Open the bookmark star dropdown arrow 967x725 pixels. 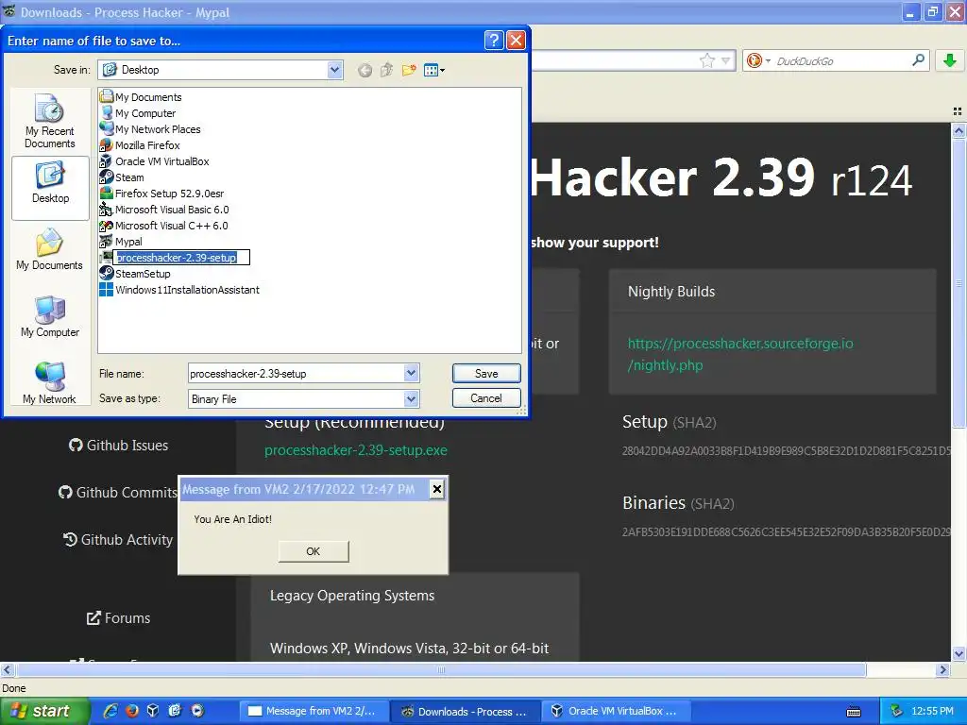[726, 60]
